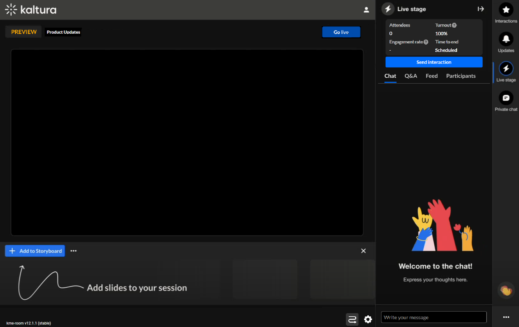519x327 pixels.
Task: Click the Attendees label
Action: tap(399, 25)
